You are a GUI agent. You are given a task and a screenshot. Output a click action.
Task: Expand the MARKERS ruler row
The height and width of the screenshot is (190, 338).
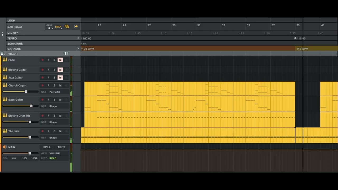[78, 49]
